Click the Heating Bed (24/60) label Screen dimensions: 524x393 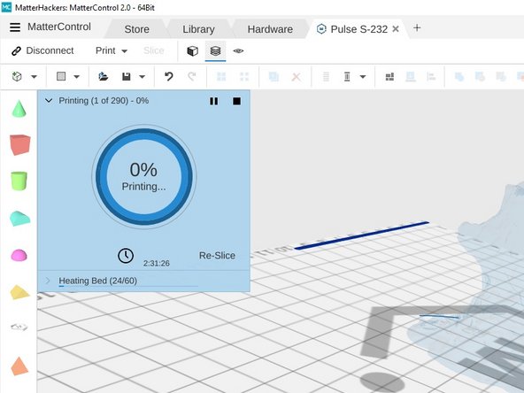point(98,281)
